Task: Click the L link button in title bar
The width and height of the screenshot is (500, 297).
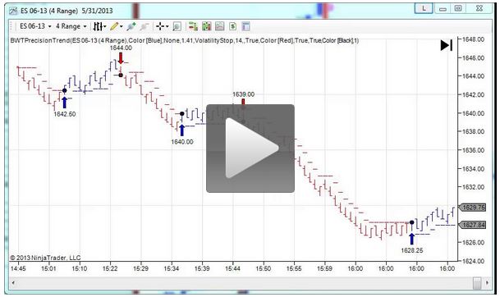Action: click(424, 8)
